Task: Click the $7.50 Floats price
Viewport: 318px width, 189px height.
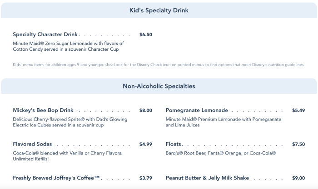Action: point(298,144)
